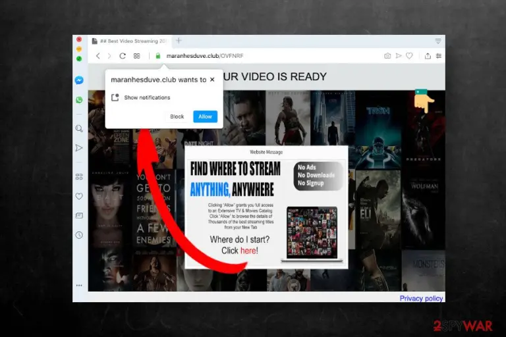Open the Speed Dial grid icon
The image size is (506, 337).
point(137,56)
